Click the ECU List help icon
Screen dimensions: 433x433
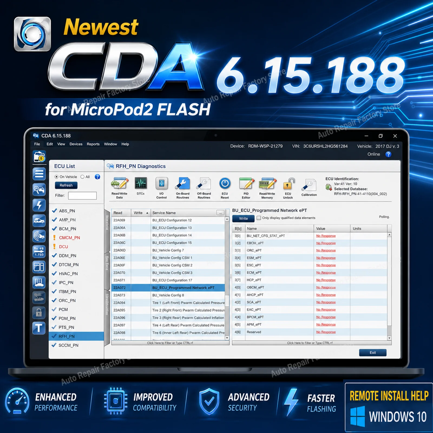97,177
